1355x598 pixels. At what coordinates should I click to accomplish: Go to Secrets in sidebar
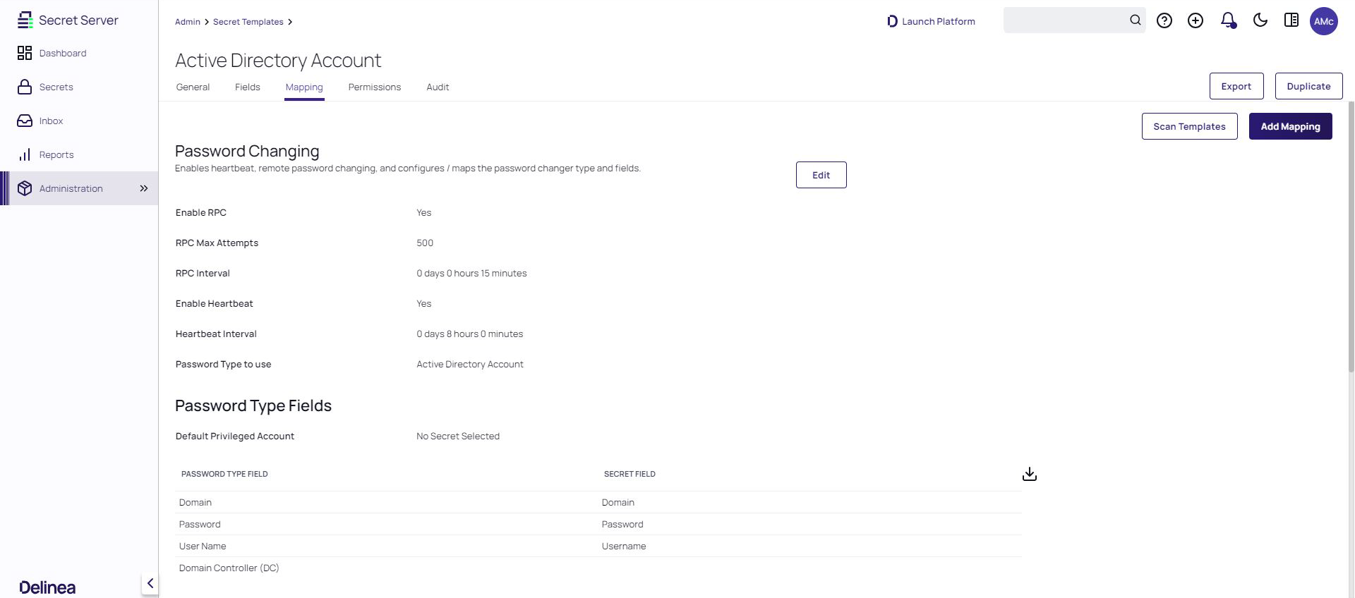tap(56, 87)
